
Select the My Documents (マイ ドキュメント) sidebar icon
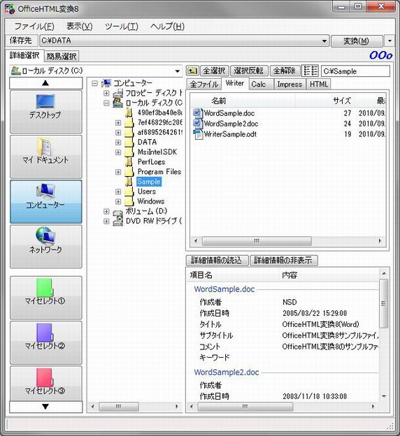click(x=44, y=146)
